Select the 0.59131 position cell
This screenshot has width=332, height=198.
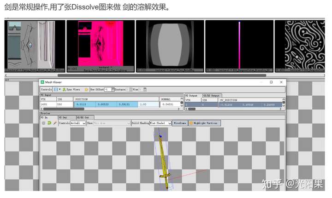pos(127,104)
